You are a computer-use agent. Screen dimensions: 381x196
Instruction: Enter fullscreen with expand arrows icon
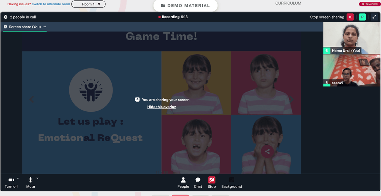374,17
